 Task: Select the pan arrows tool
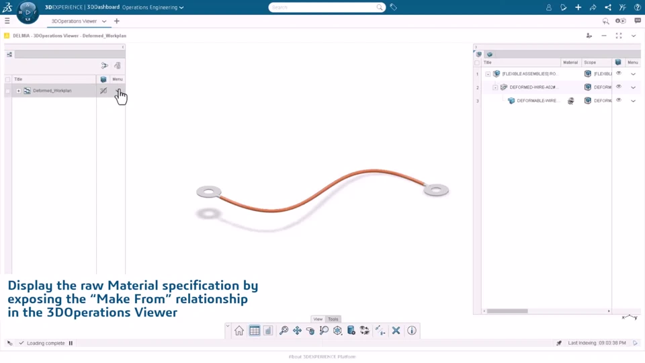(297, 331)
